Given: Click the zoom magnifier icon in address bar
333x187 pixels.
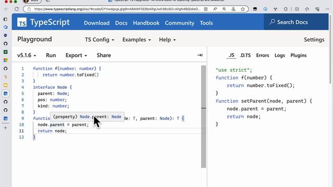Looking at the screenshot, I should [224, 9].
